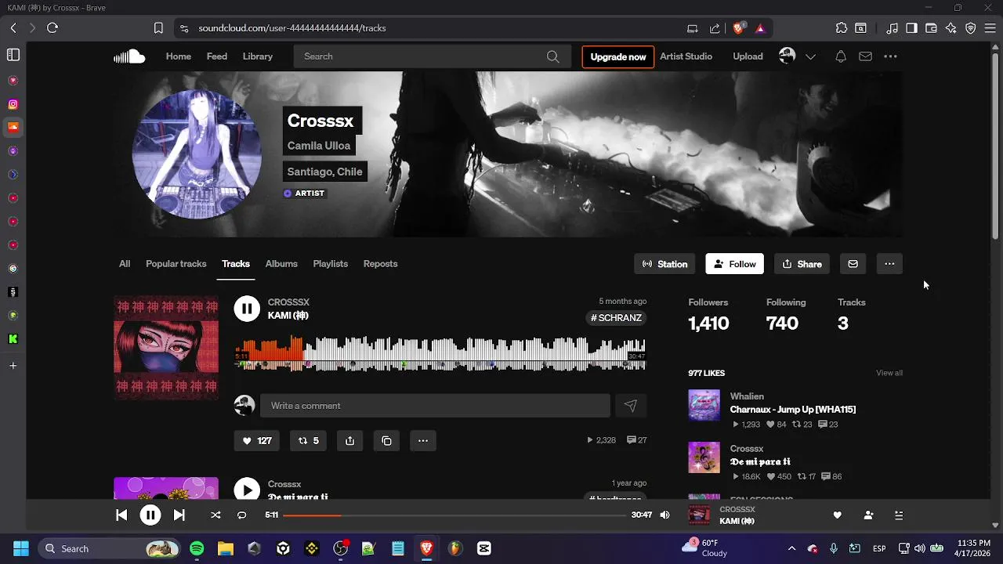Open profile more options button

pyautogui.click(x=889, y=264)
